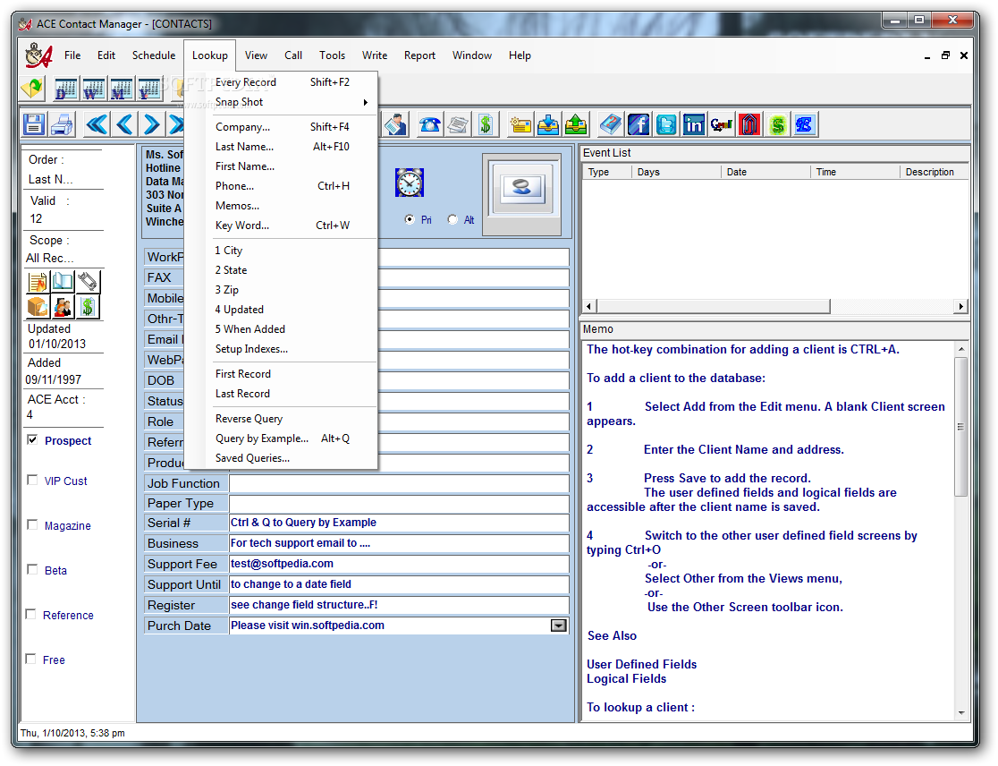998x766 pixels.
Task: Click the group of people sidebar icon
Action: click(63, 307)
